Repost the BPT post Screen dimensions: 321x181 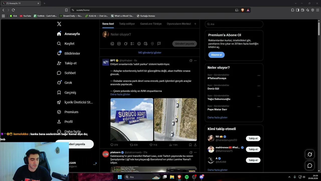point(134,145)
